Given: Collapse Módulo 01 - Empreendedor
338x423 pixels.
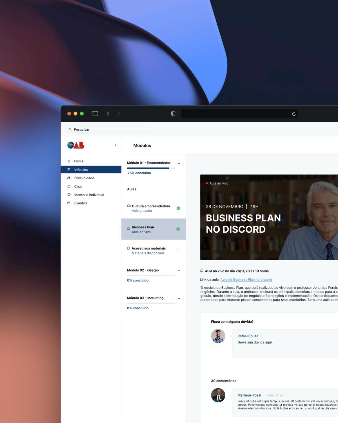Looking at the screenshot, I should 179,164.
